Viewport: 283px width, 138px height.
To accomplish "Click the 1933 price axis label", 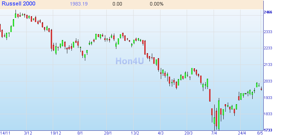I will tap(268, 97).
